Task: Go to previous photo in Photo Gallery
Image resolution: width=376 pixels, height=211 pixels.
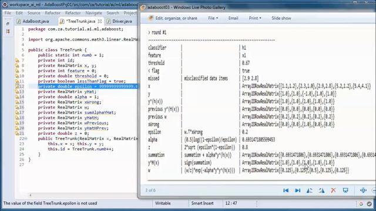Action: tap(286, 190)
